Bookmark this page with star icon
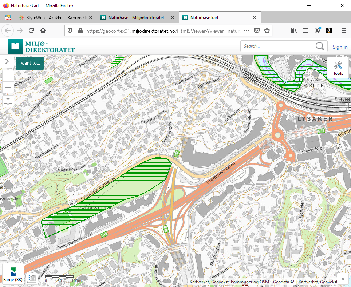Screen dimensions: 351x287 coord(267,31)
